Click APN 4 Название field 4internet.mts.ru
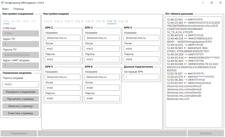 pos(141,38)
